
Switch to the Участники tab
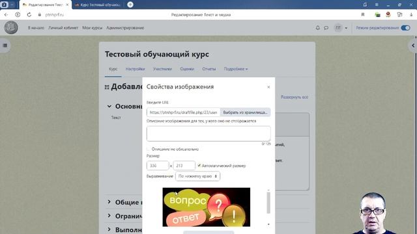click(162, 69)
